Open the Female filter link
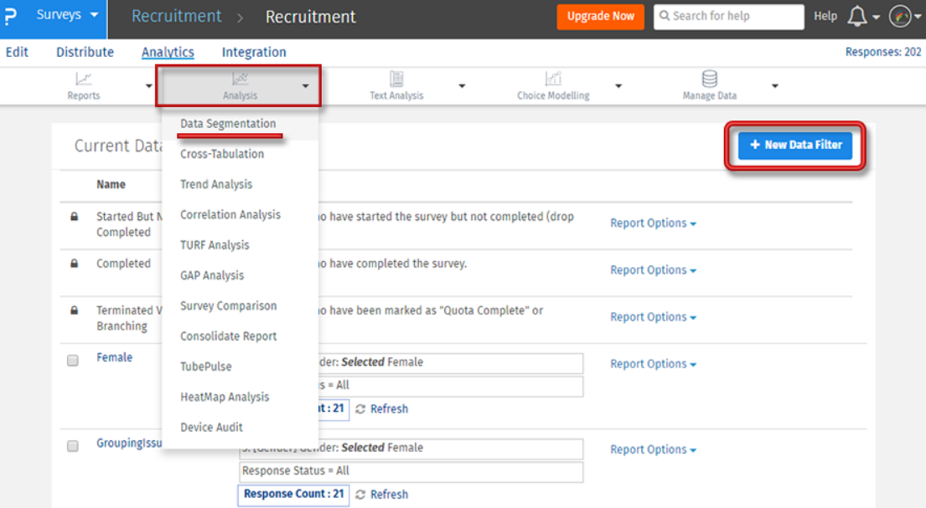This screenshot has height=508, width=926. [x=115, y=357]
